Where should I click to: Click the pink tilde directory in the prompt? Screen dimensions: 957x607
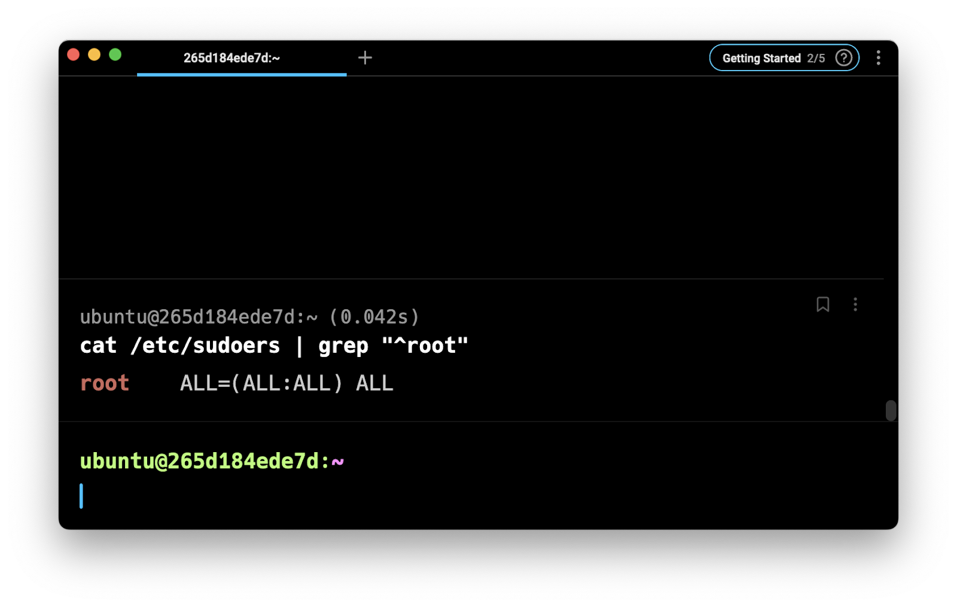338,461
